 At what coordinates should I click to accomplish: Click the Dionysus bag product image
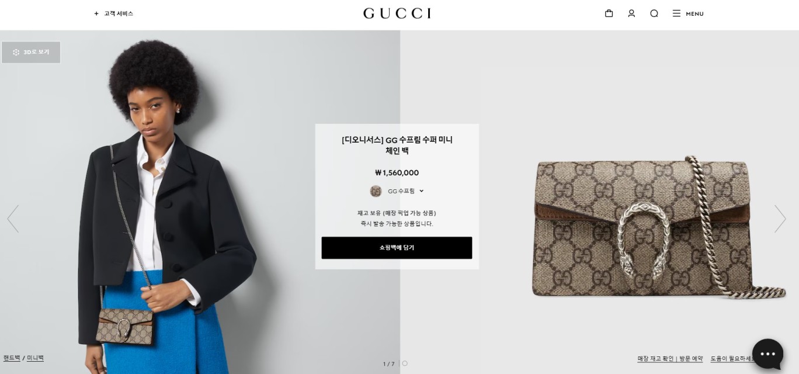pos(658,228)
